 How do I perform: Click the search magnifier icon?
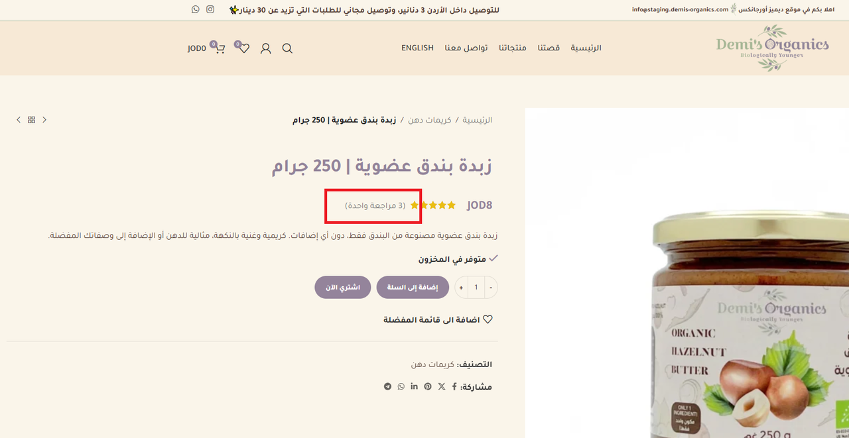click(287, 48)
